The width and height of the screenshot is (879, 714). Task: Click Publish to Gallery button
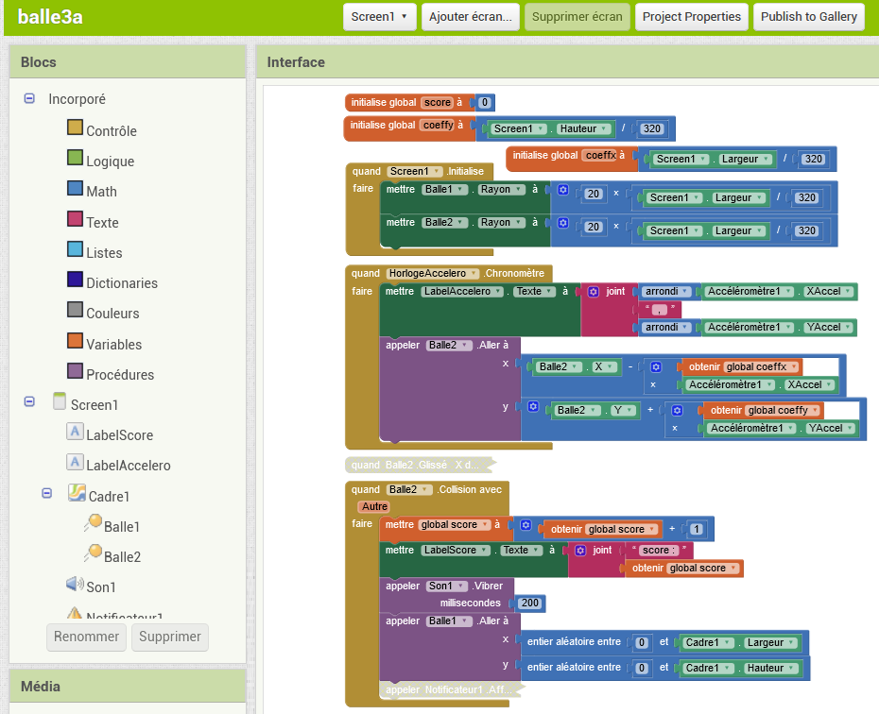(808, 17)
